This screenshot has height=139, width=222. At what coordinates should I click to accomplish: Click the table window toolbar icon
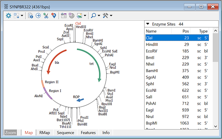64,16
